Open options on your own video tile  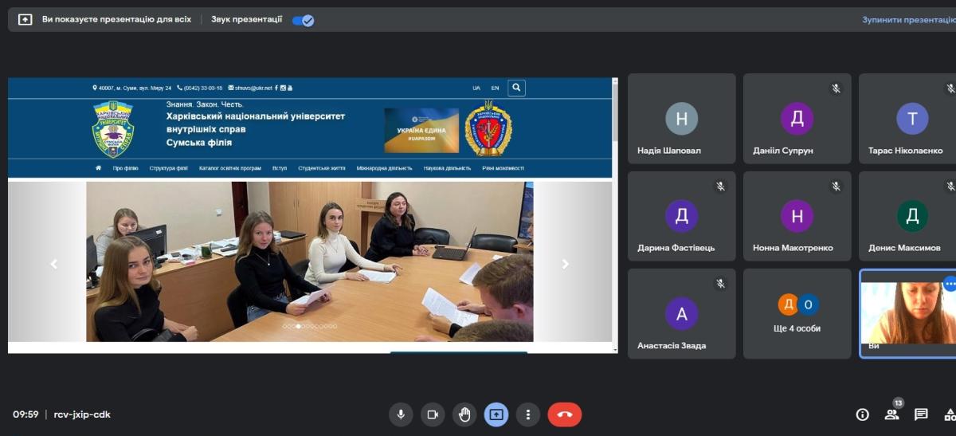[949, 284]
